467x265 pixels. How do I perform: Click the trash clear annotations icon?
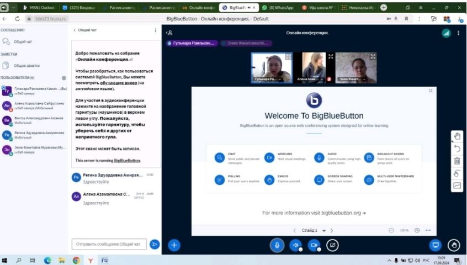click(x=457, y=161)
